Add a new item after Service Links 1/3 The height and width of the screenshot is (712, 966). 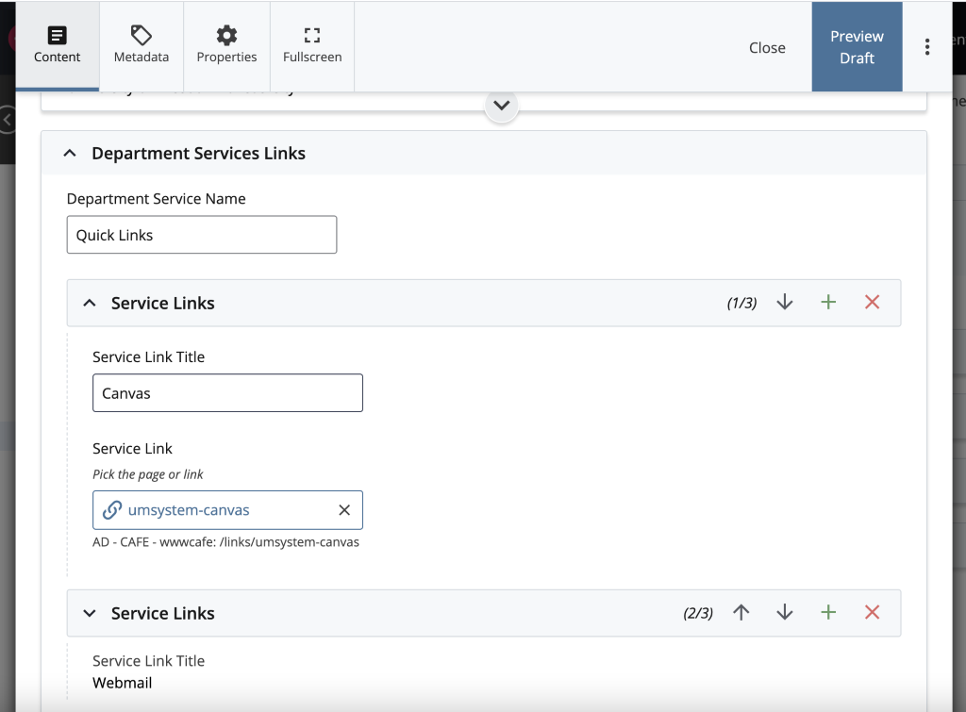[x=828, y=303]
